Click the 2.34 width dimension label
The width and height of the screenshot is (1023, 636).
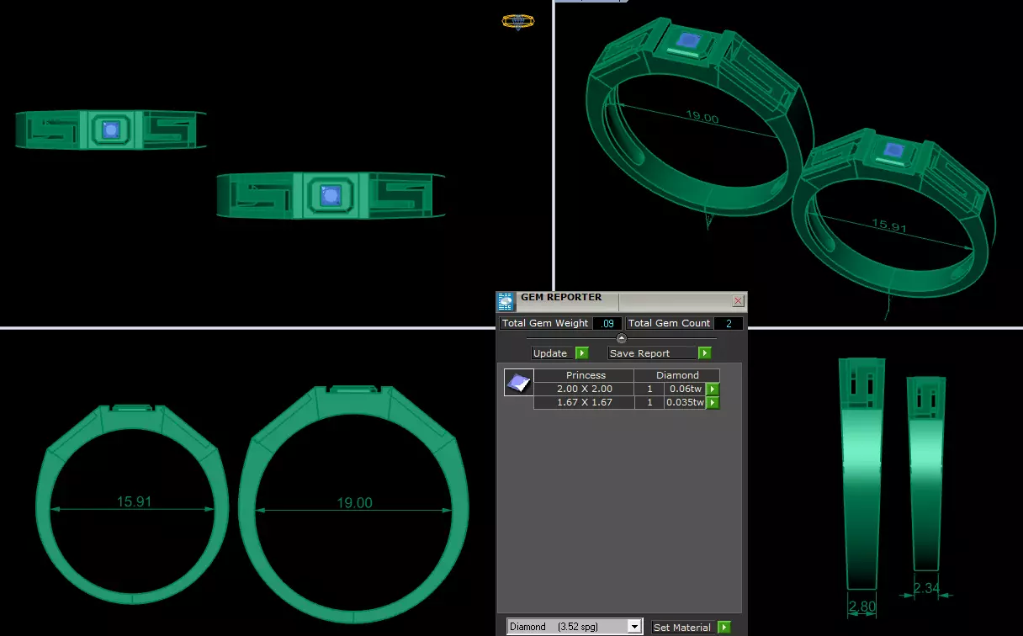[926, 589]
